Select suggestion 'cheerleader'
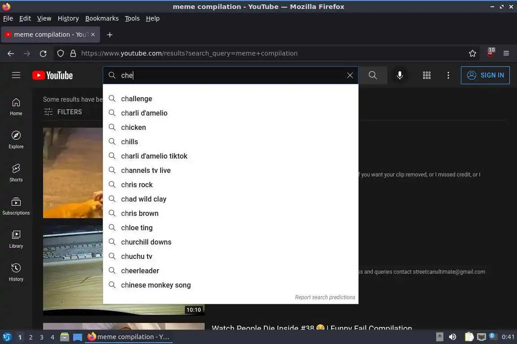517x344 pixels. [231, 271]
